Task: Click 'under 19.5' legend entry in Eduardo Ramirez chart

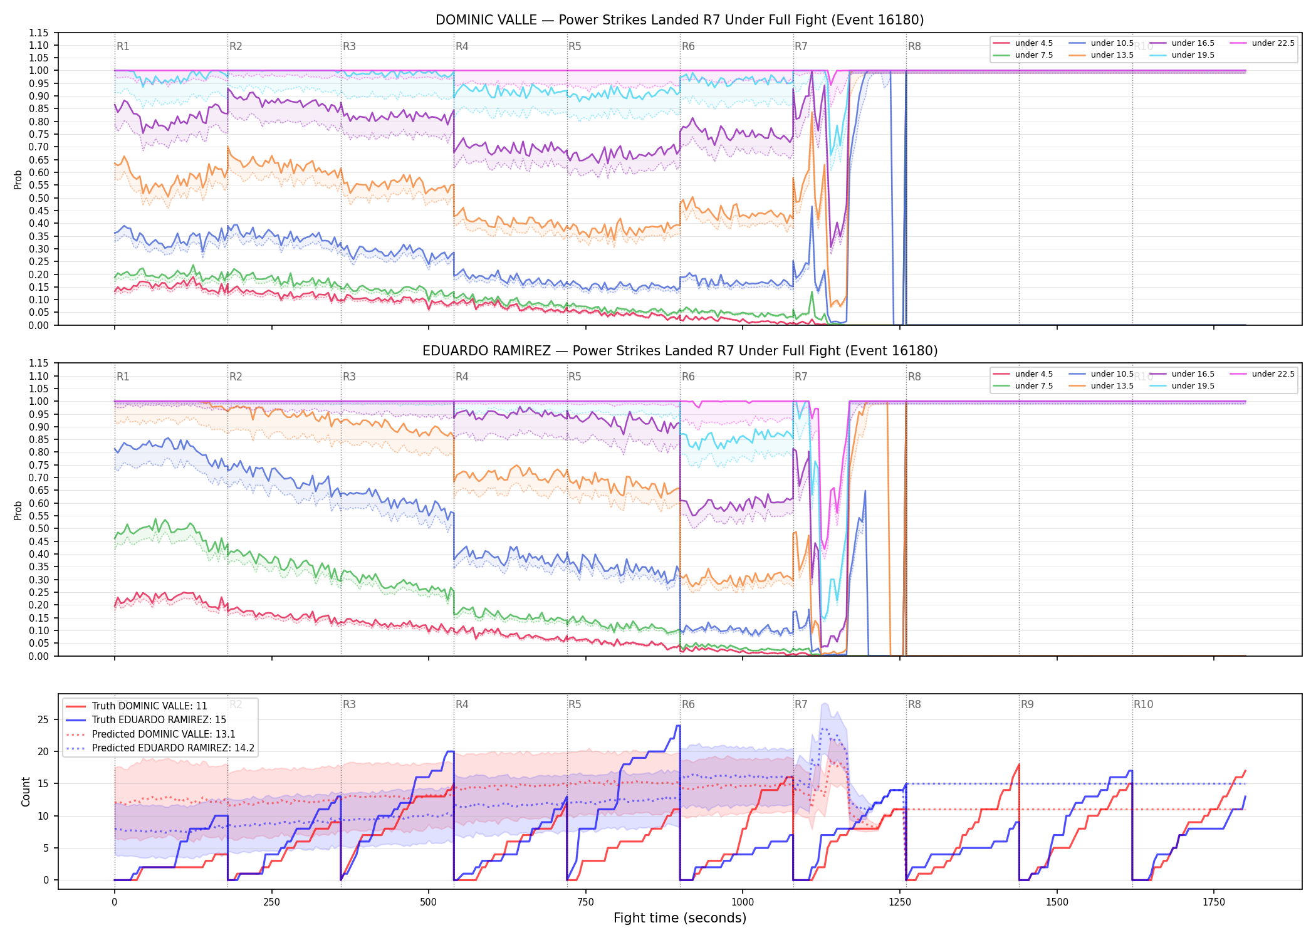Action: pos(1182,386)
